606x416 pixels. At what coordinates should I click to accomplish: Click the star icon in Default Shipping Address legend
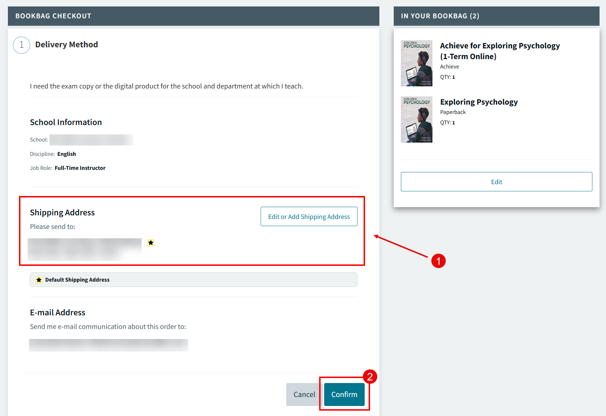[39, 280]
